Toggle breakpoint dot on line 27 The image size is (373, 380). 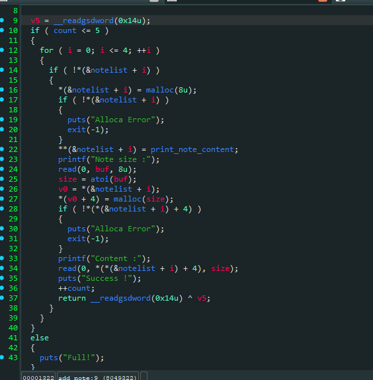point(2,199)
